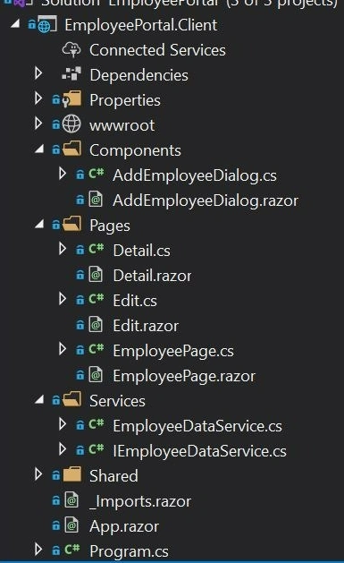Select the Pages folder label

click(x=110, y=226)
